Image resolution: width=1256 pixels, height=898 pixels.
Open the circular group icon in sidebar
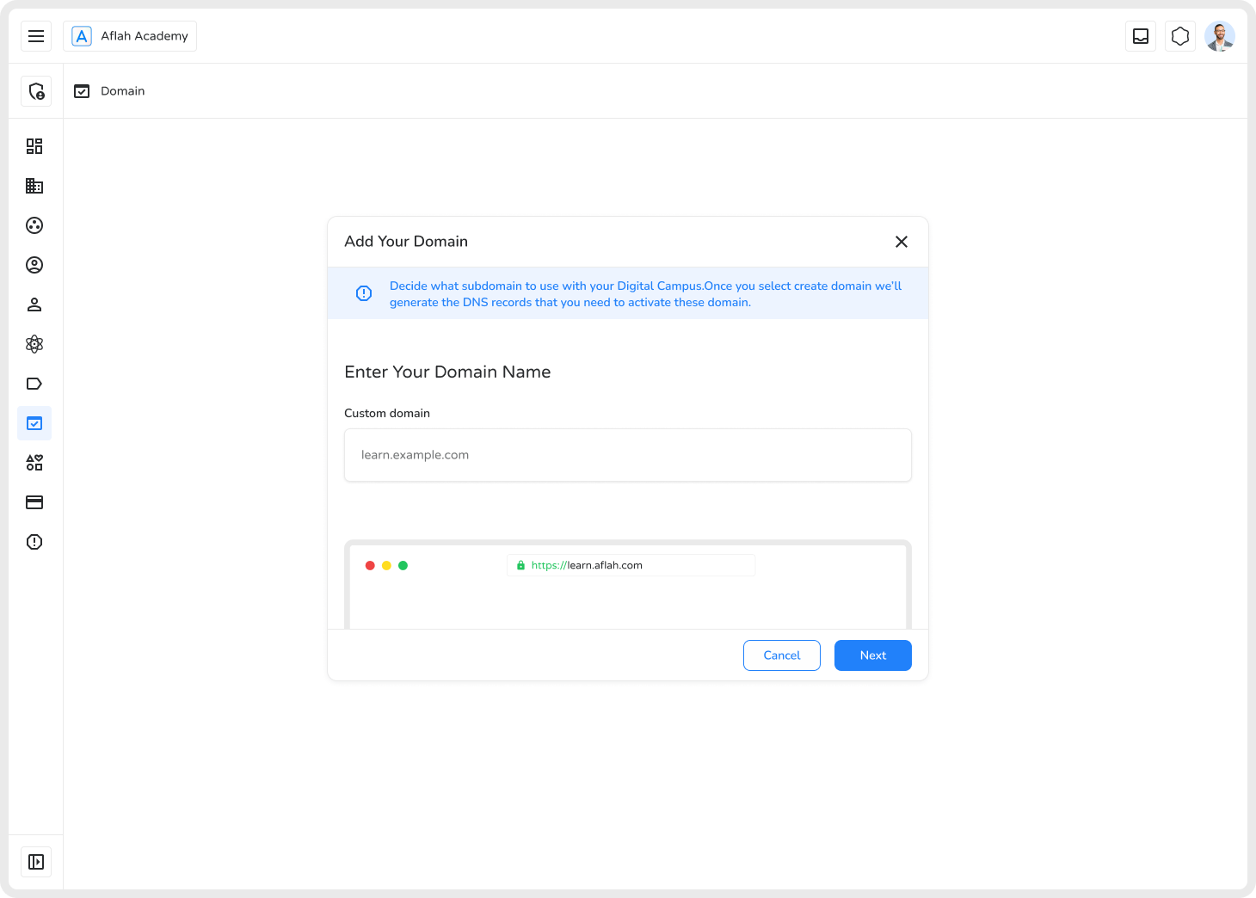point(34,225)
